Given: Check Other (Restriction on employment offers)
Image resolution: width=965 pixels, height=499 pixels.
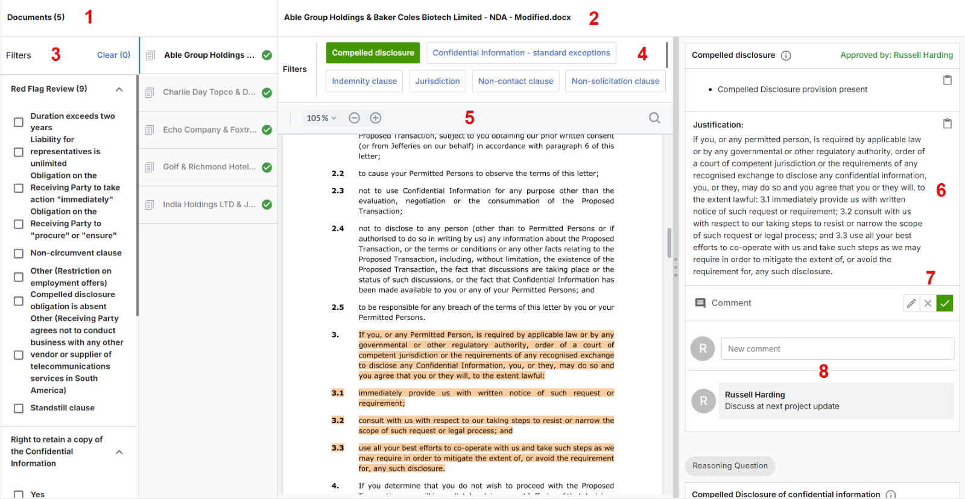Looking at the screenshot, I should pyautogui.click(x=19, y=277).
